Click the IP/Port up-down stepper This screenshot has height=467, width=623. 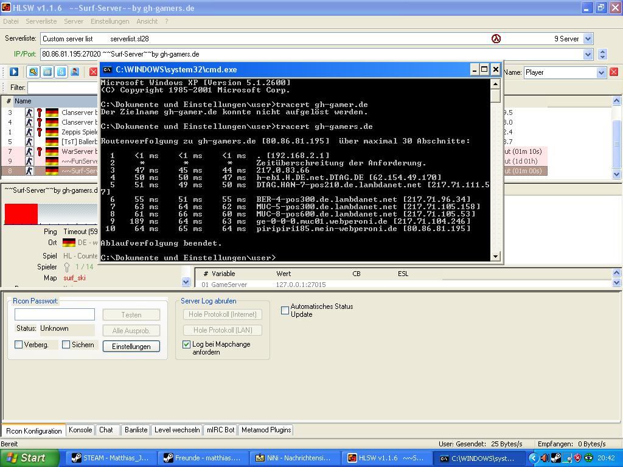tap(603, 54)
